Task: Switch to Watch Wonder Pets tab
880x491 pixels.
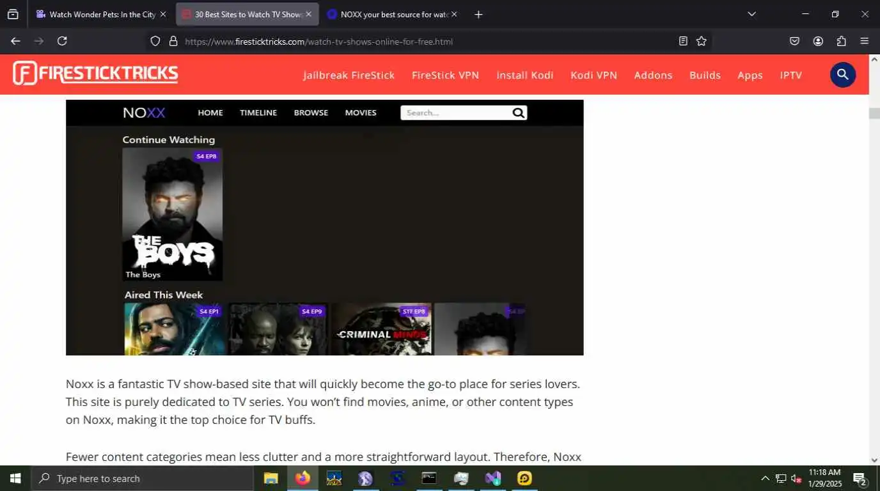Action: point(101,14)
